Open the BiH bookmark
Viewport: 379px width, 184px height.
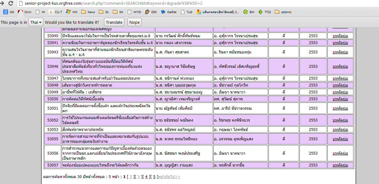click(249, 12)
